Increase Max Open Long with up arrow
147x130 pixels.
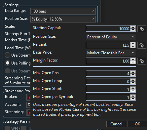click(x=133, y=80)
